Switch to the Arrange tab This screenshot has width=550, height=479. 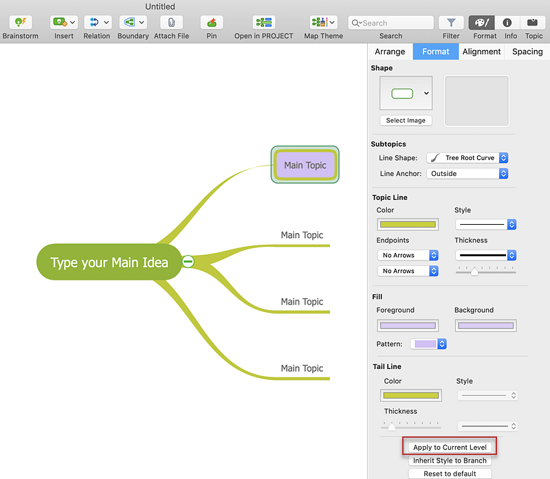coord(390,52)
